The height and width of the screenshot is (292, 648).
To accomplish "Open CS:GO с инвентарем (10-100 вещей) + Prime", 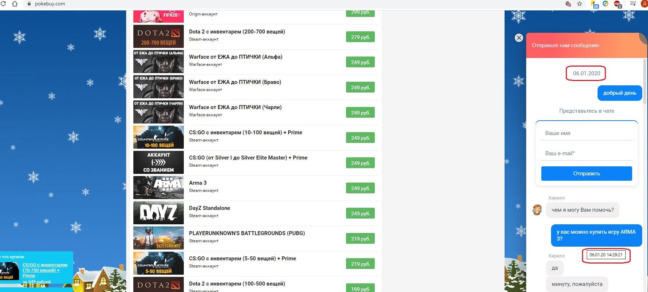I will pyautogui.click(x=245, y=132).
